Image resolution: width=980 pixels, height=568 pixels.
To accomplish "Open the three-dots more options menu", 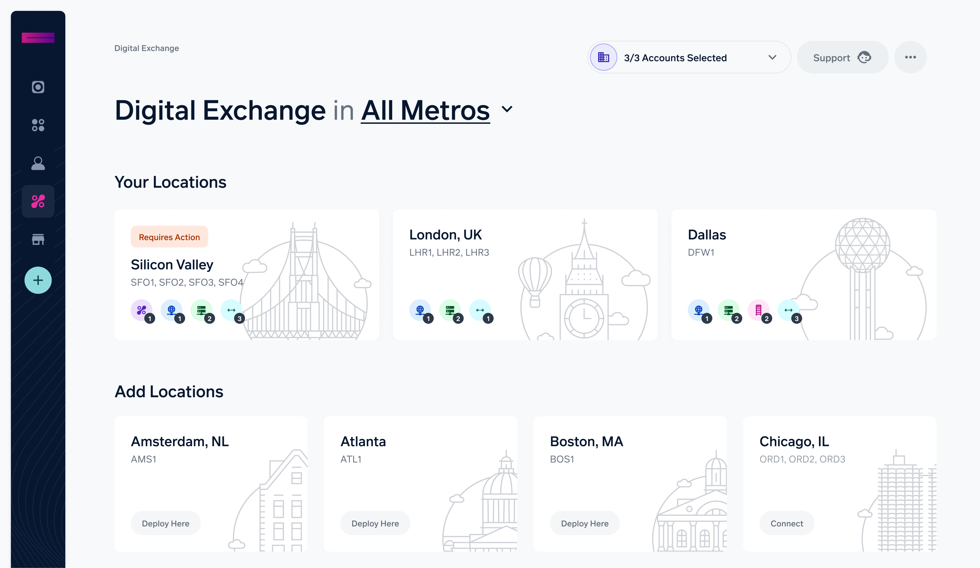I will 910,57.
